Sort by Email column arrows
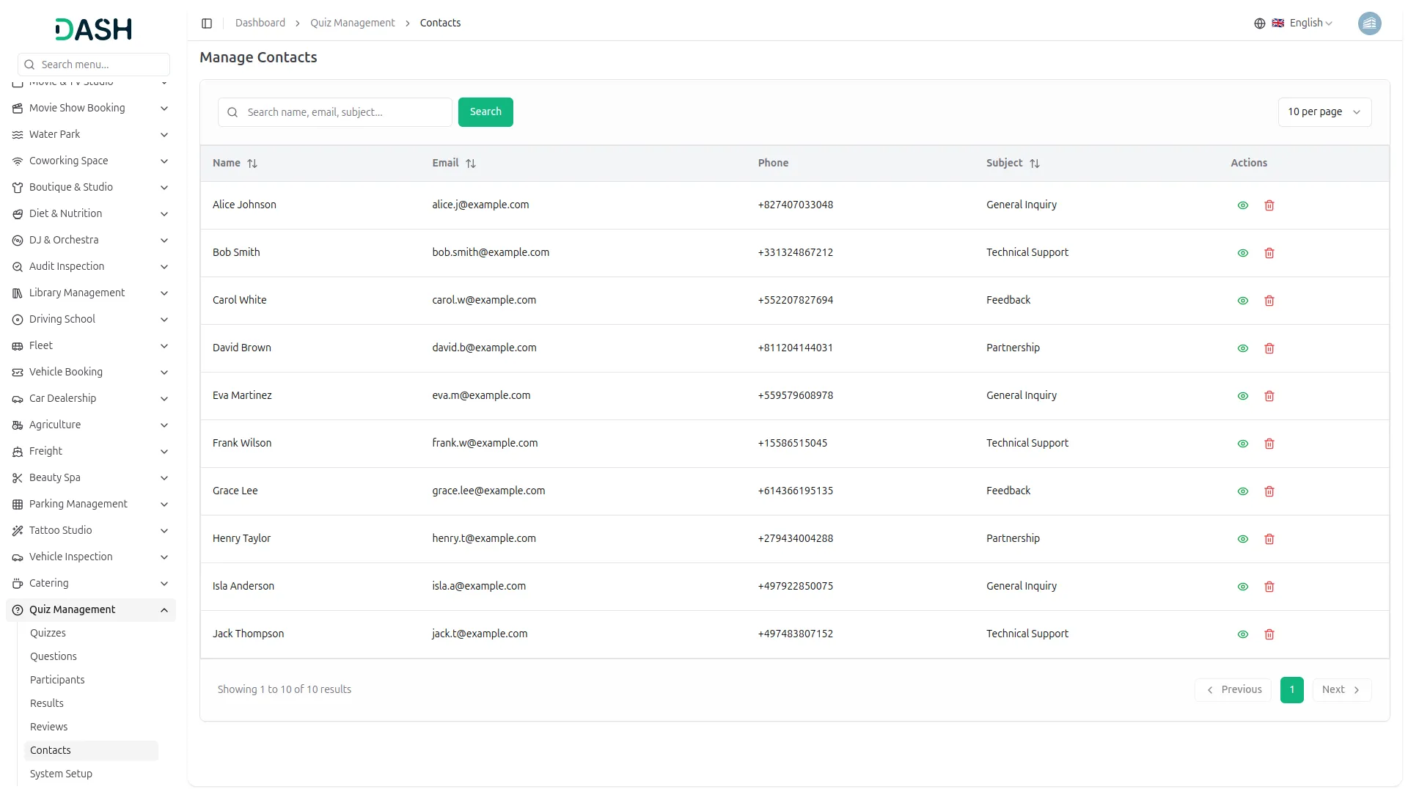Viewport: 1408px width, 792px height. coord(471,164)
